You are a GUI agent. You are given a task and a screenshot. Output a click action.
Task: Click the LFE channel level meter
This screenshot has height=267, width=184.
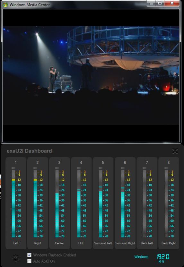pos(79,202)
